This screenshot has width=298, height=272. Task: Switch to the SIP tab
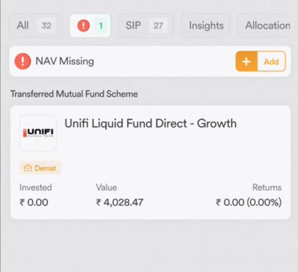tap(146, 26)
